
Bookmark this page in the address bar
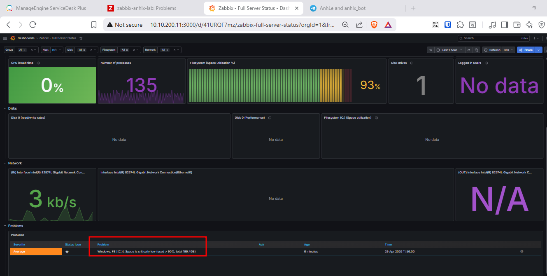(x=94, y=25)
